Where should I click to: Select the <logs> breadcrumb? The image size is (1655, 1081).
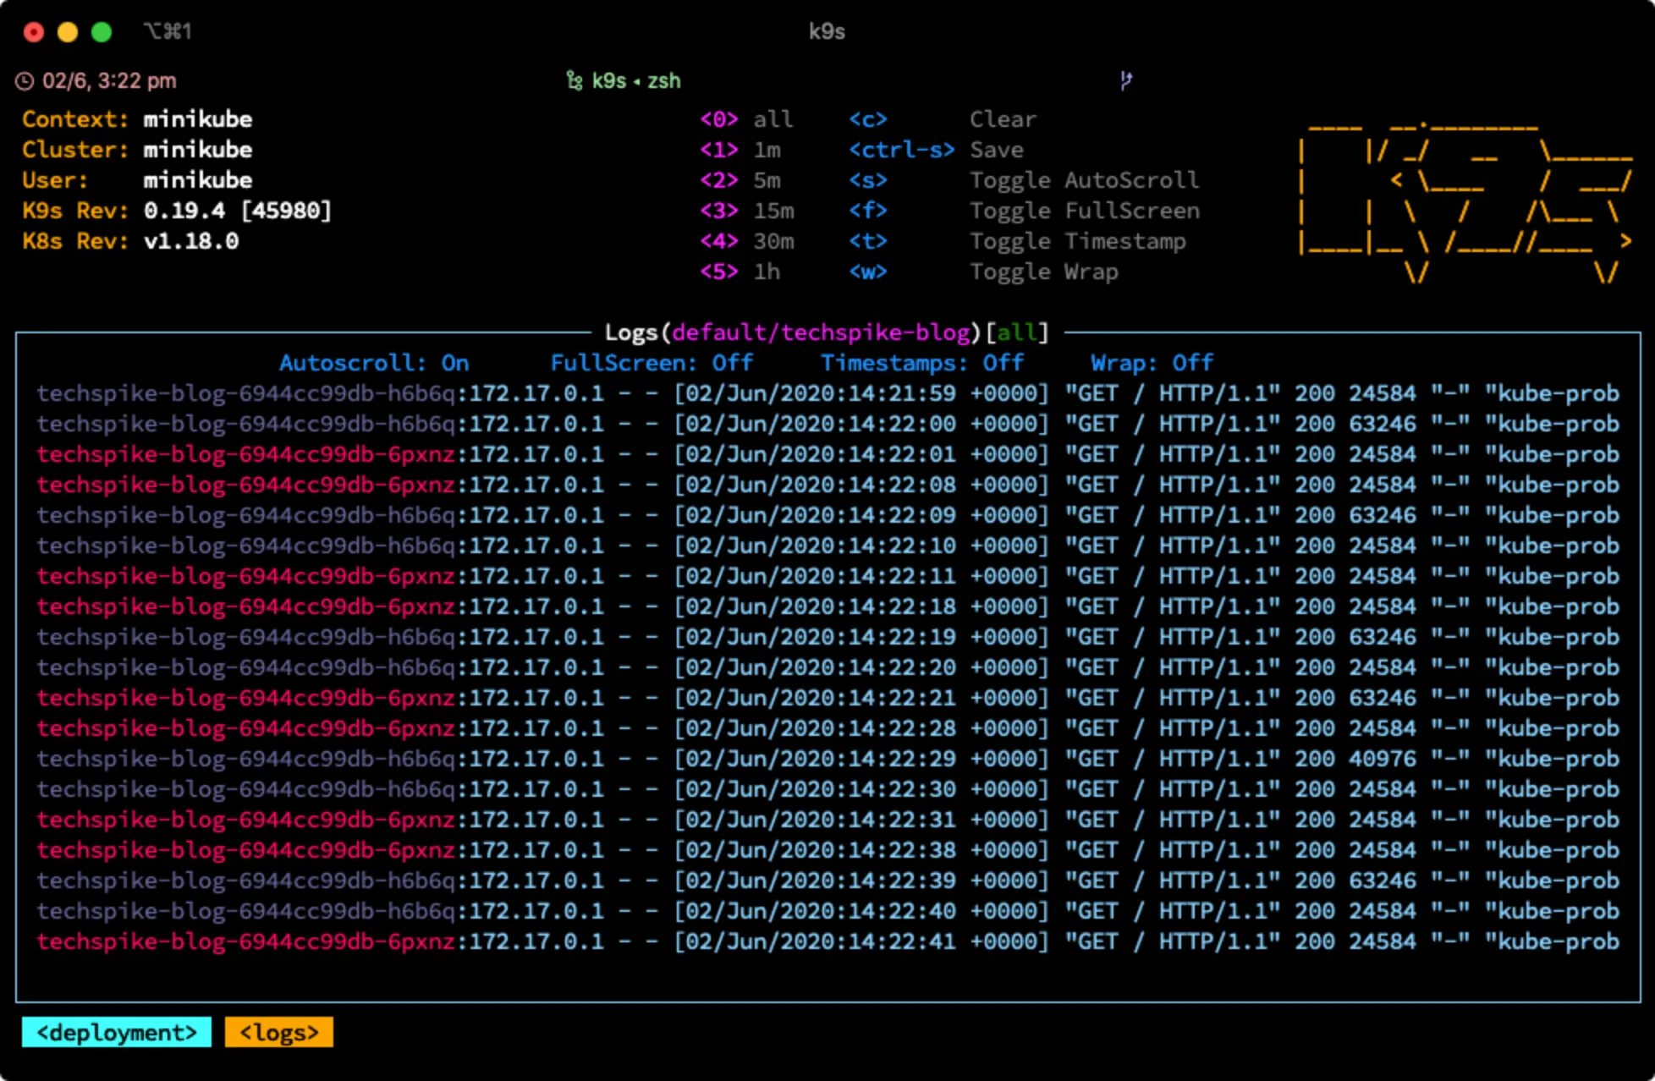(279, 1033)
